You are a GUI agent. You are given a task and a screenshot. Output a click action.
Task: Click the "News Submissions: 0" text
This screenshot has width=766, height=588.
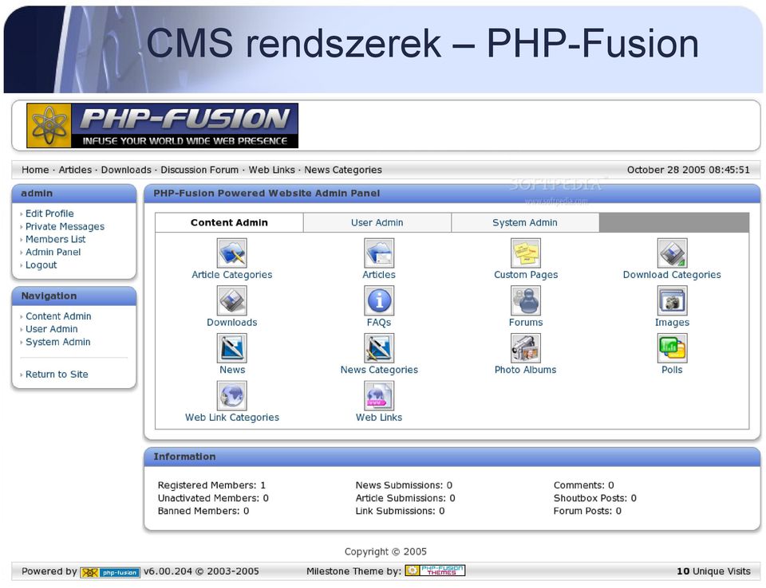[x=404, y=485]
